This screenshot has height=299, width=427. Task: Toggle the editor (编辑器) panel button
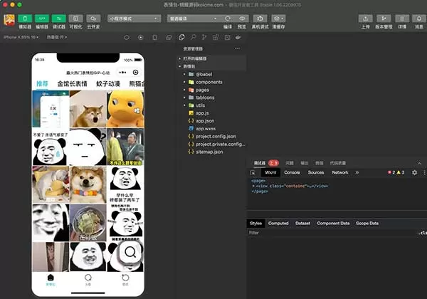pos(42,19)
